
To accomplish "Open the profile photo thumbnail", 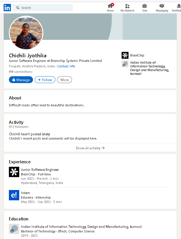I will 26,33.
